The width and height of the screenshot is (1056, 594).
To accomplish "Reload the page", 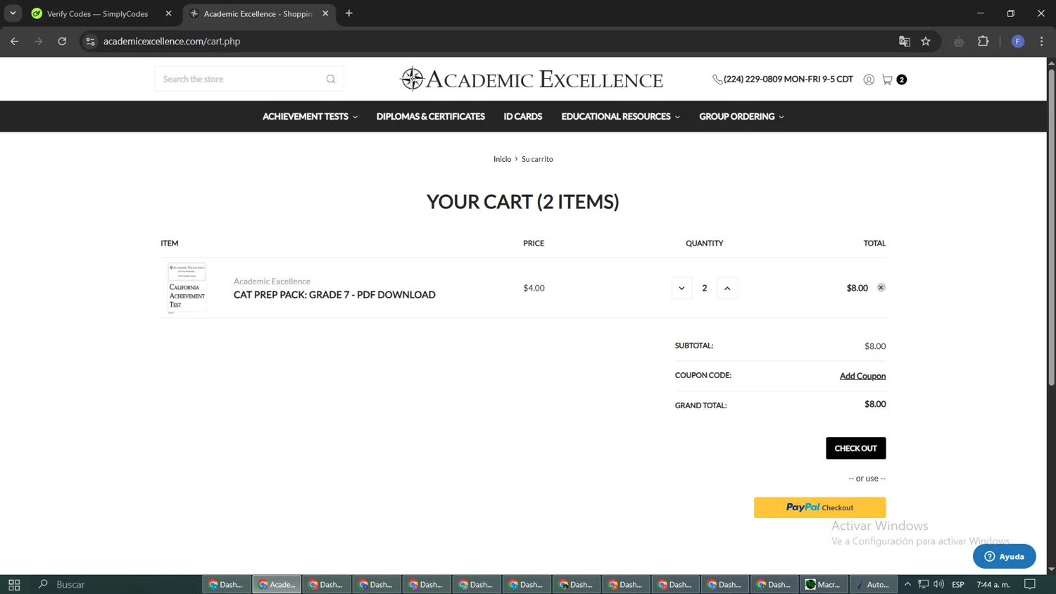I will [x=62, y=42].
